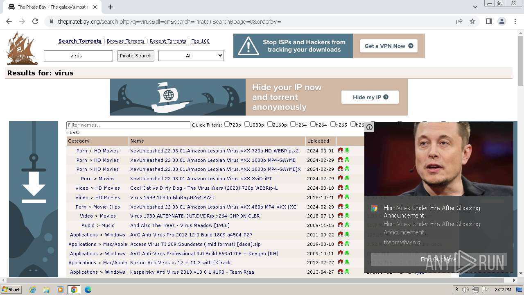
Task: Click green skull icon for Kaspersky Anti Virus 2013 row
Action: click(347, 272)
